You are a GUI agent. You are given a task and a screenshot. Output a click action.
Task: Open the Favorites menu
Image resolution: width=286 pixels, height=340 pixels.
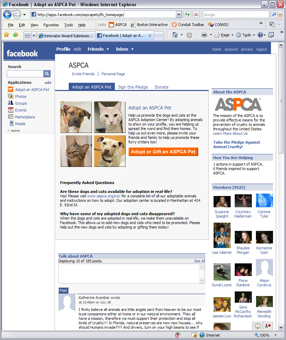click(x=51, y=25)
